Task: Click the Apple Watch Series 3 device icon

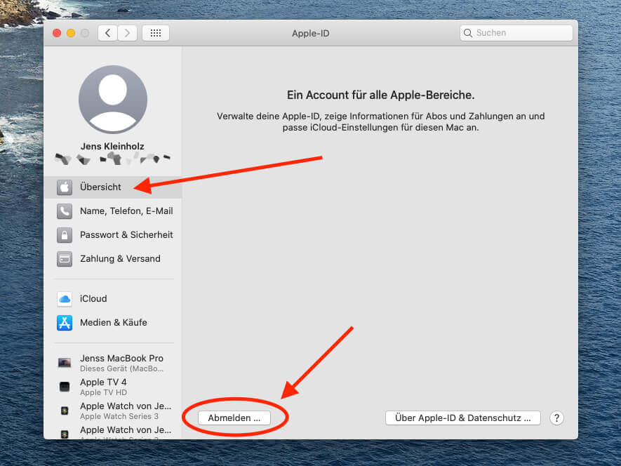Action: [x=65, y=411]
